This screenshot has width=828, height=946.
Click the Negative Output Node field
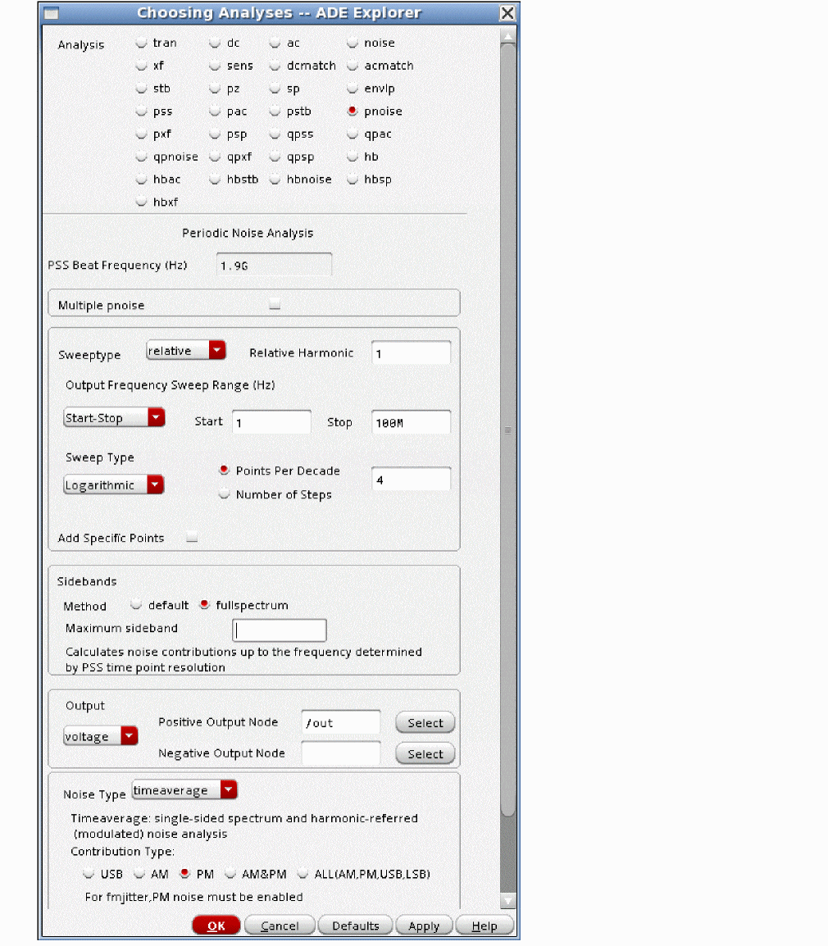click(x=341, y=753)
